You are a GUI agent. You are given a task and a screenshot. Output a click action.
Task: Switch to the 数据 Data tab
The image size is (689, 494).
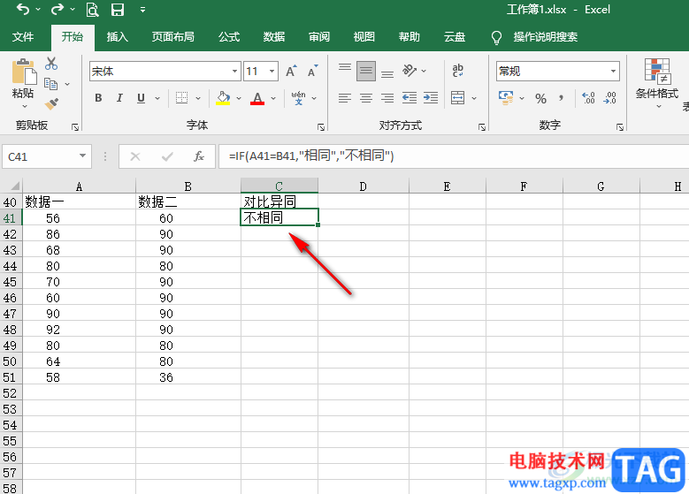pyautogui.click(x=274, y=37)
